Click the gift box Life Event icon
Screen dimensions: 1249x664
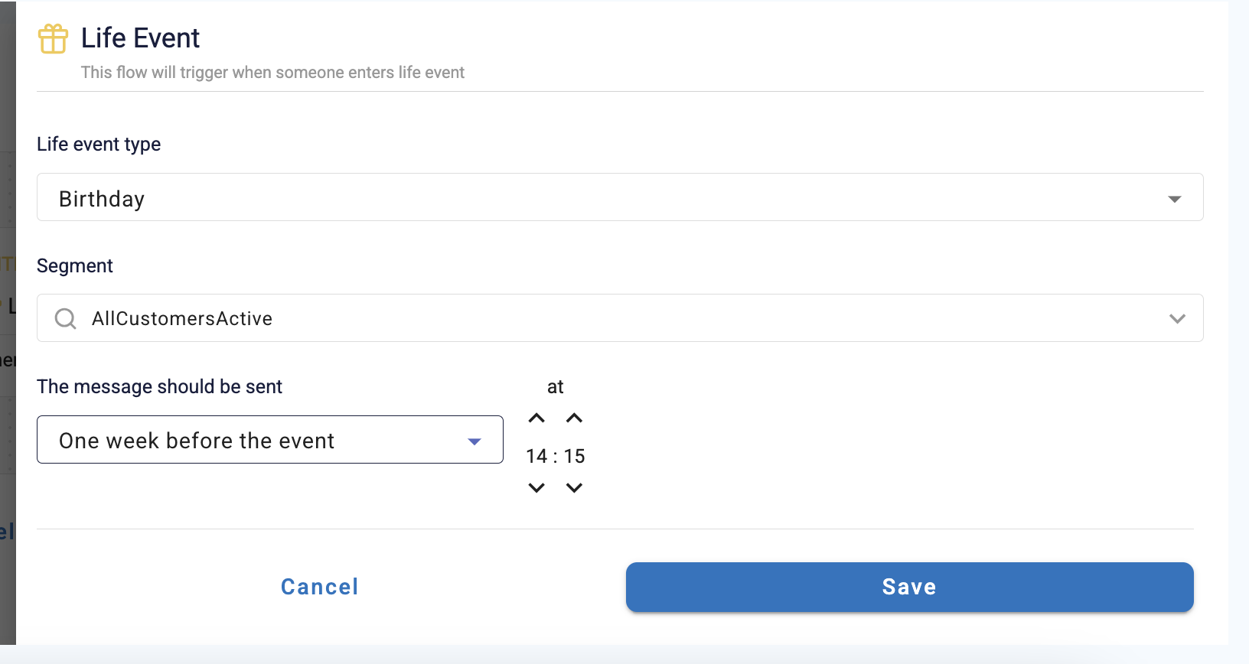tap(53, 38)
